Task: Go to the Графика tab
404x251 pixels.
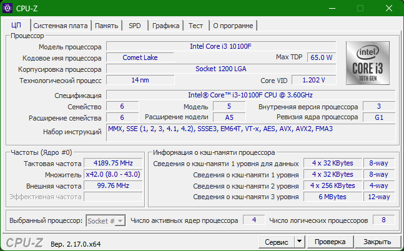Action: click(x=165, y=26)
